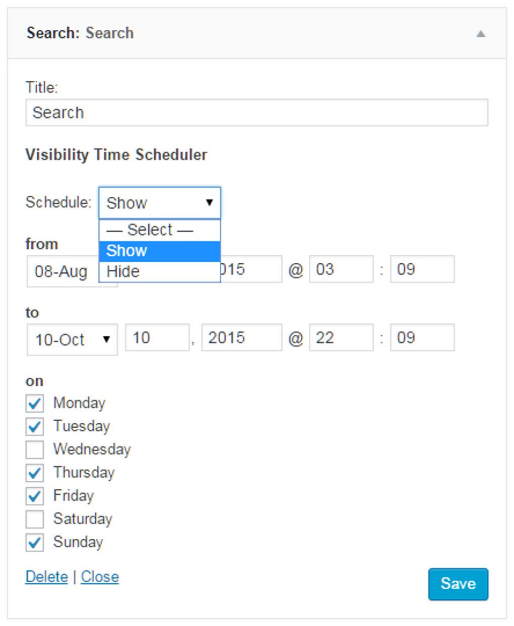Uncheck the Monday checkbox
The width and height of the screenshot is (514, 626).
tap(34, 403)
